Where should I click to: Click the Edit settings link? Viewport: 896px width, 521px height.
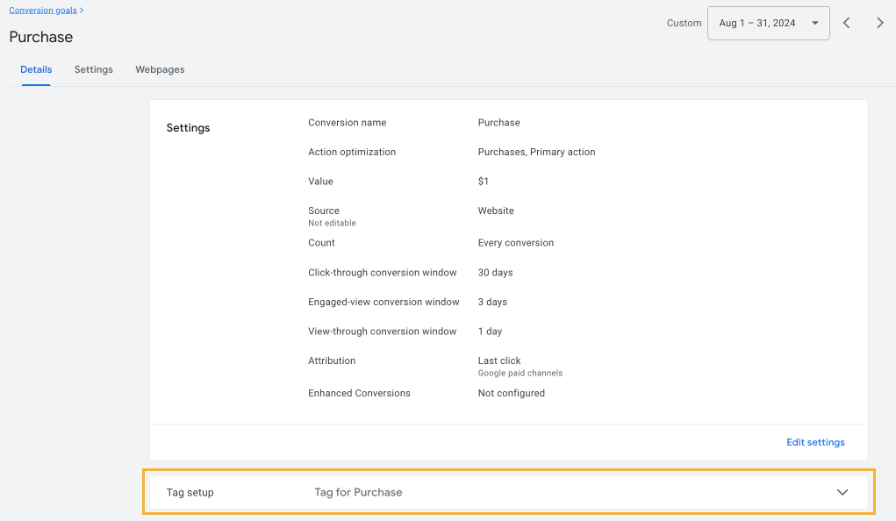coord(815,442)
